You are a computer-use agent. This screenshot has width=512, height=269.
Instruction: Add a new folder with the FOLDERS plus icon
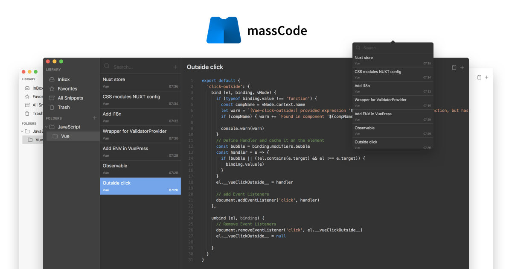(95, 118)
